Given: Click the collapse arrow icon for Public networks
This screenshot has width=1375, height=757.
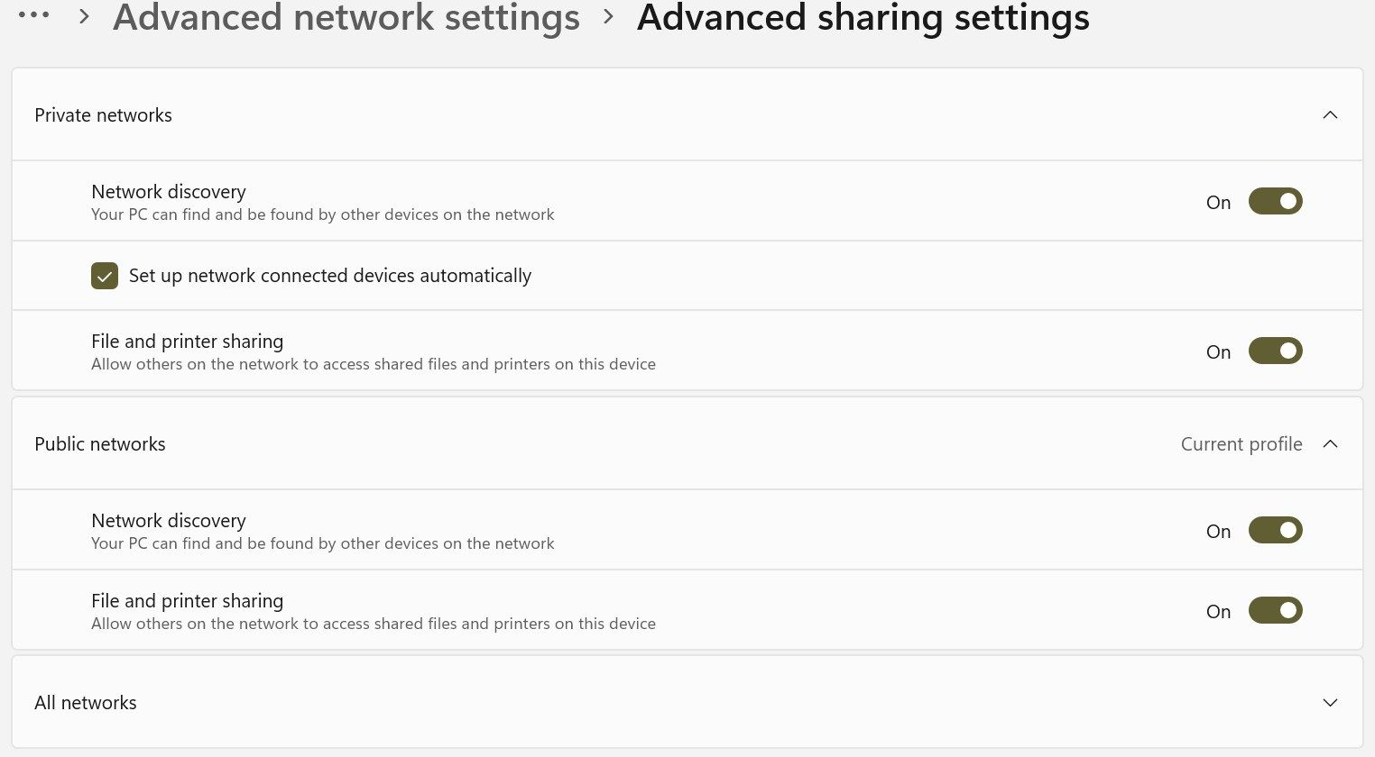Looking at the screenshot, I should point(1330,443).
